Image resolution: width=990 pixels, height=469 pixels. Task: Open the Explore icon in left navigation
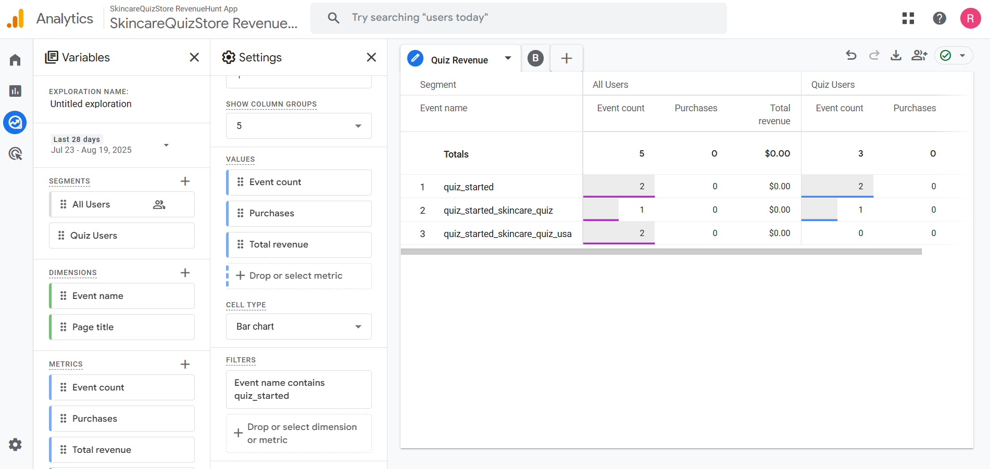[15, 123]
